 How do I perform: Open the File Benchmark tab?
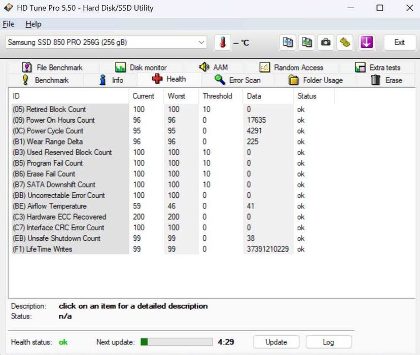pyautogui.click(x=53, y=67)
